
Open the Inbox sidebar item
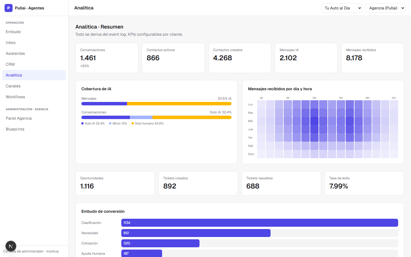pyautogui.click(x=34, y=43)
